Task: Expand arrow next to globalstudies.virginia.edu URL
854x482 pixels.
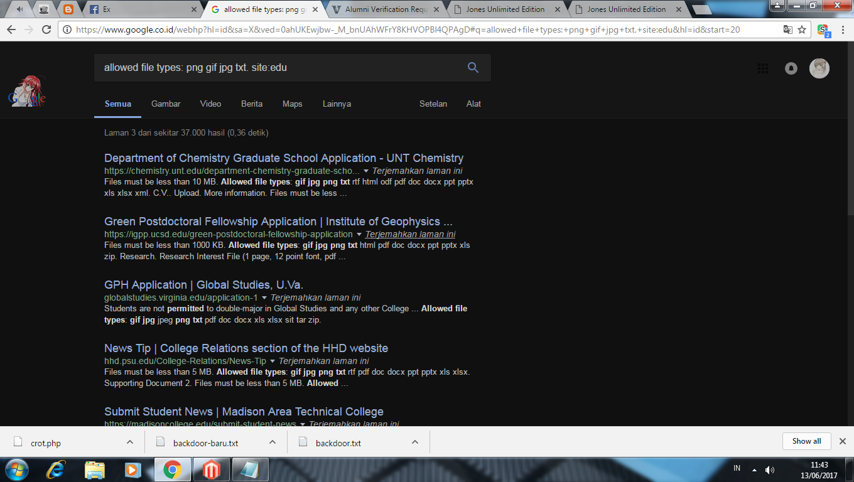Action: [x=264, y=297]
